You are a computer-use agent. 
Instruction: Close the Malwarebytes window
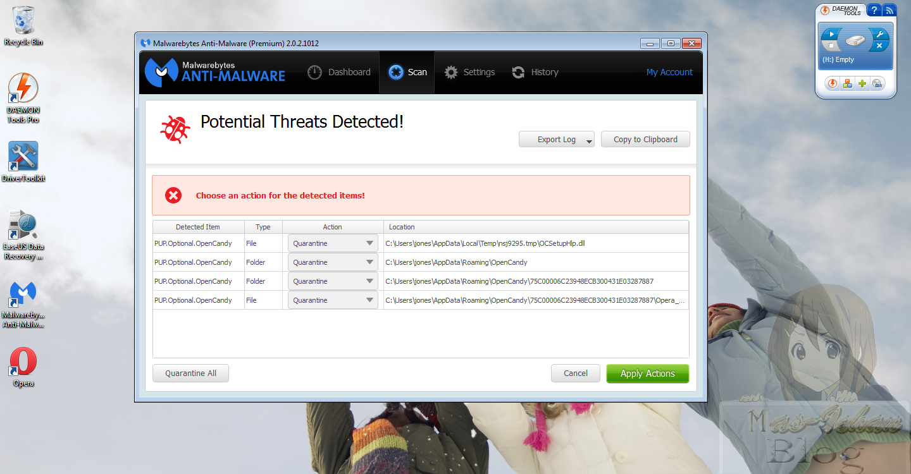[691, 43]
